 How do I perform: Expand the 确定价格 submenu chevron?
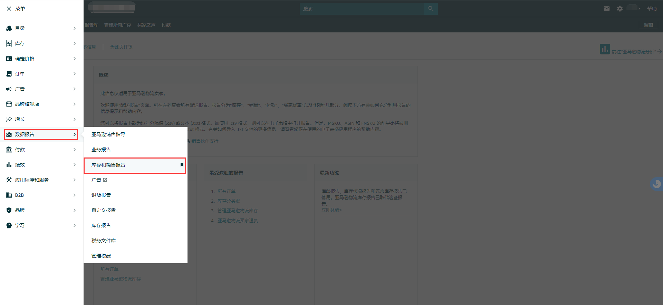(x=75, y=59)
